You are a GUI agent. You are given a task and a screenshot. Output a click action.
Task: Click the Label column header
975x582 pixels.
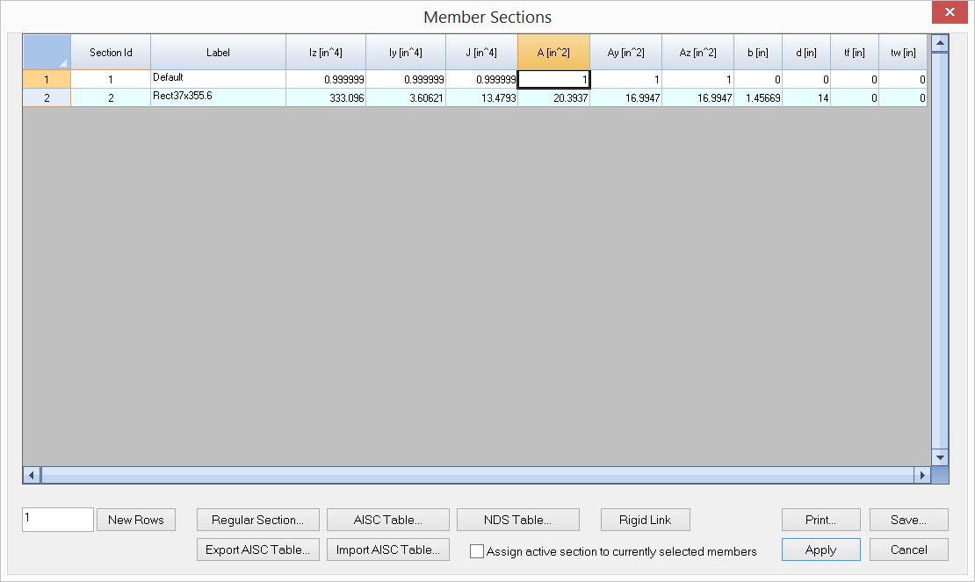(x=218, y=52)
